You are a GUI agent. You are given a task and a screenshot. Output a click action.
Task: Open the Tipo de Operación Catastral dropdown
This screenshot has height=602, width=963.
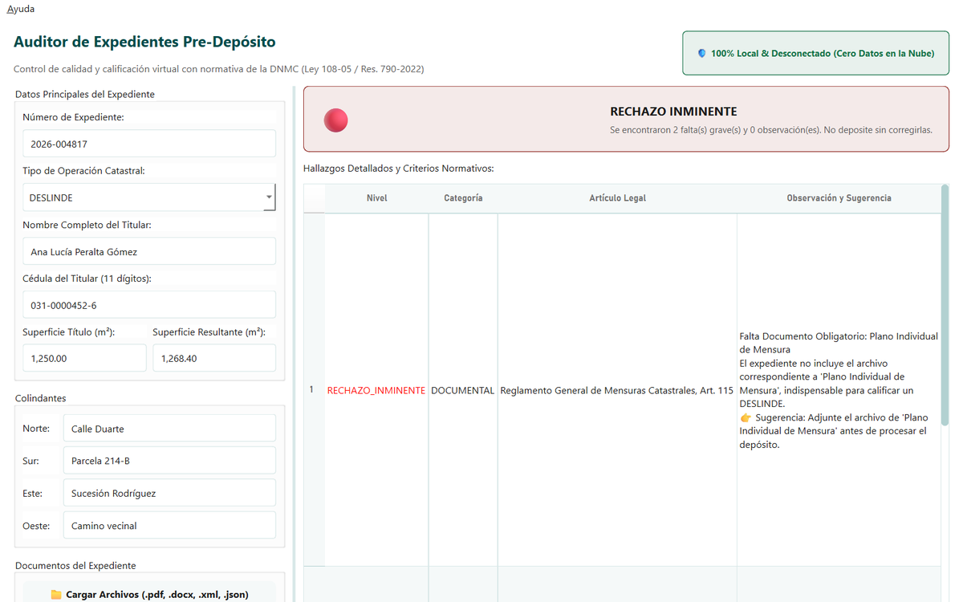[x=149, y=197]
